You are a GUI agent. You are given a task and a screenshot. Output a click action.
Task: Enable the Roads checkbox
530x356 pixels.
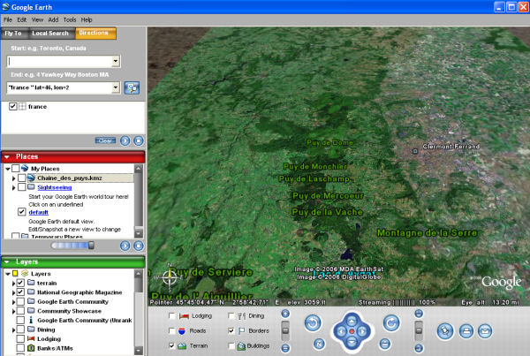tap(172, 330)
